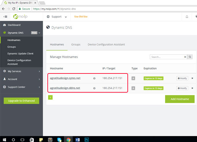Click info icon for agratitudesign.sytes.net
Viewport: 197px width, 142px height.
point(94,78)
